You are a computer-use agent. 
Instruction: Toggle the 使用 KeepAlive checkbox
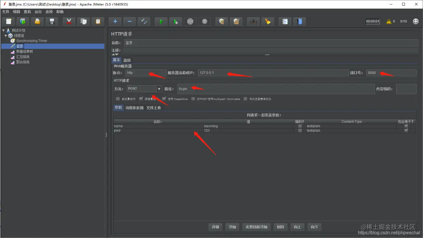(x=164, y=99)
